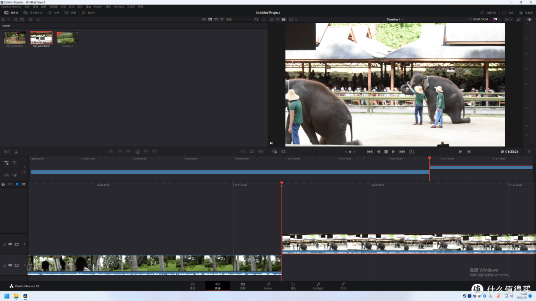Click the fast review icon
The image size is (536, 301).
(x=274, y=151)
